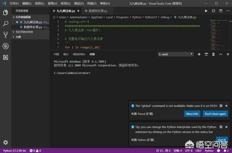Image resolution: width=232 pixels, height=153 pixels.
Task: Change indentation via 空格: 4
Action: [178, 150]
